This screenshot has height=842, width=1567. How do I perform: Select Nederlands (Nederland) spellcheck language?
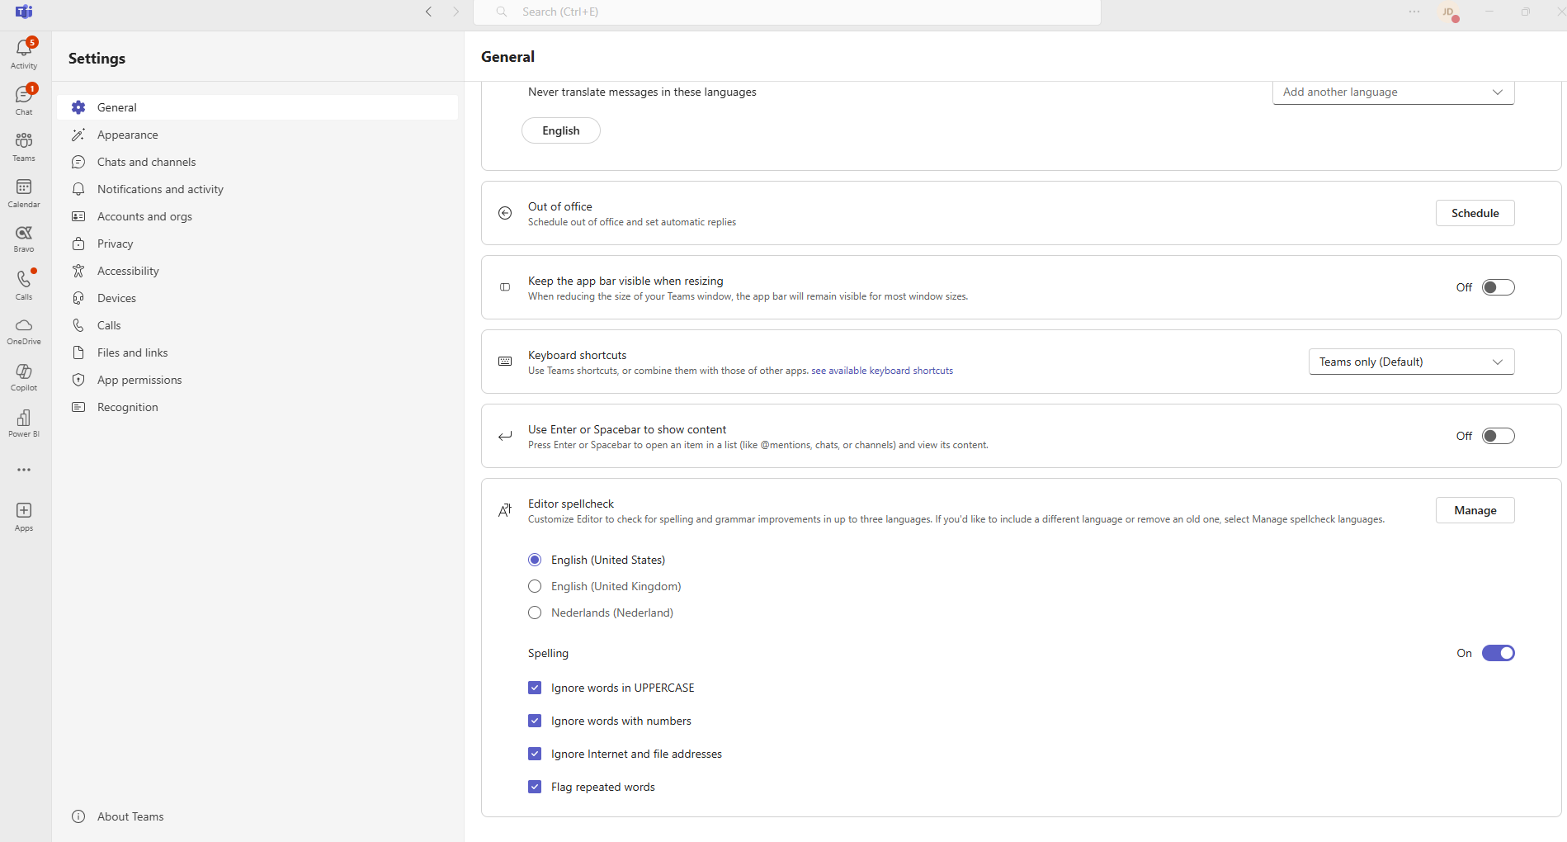point(535,613)
